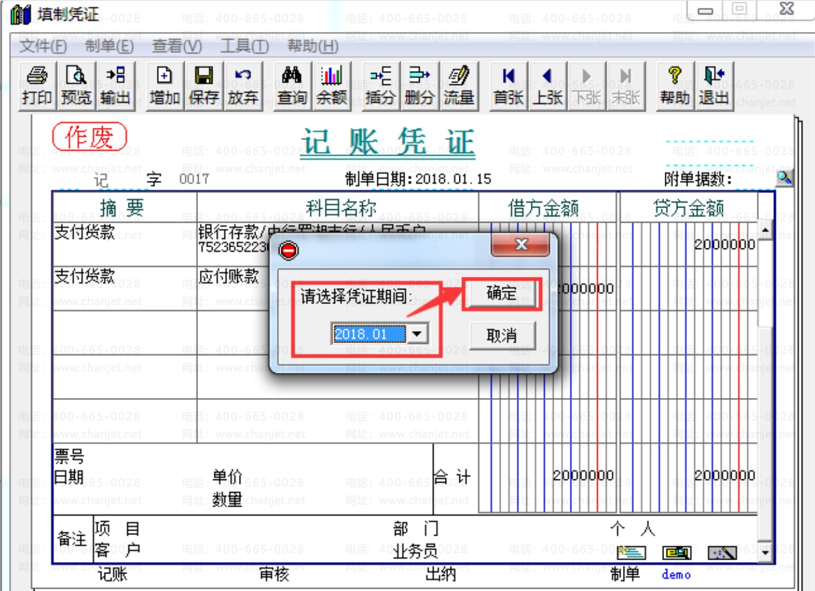815x591 pixels.
Task: Click the magnifier icon beside 附单据数
Action: click(x=784, y=177)
